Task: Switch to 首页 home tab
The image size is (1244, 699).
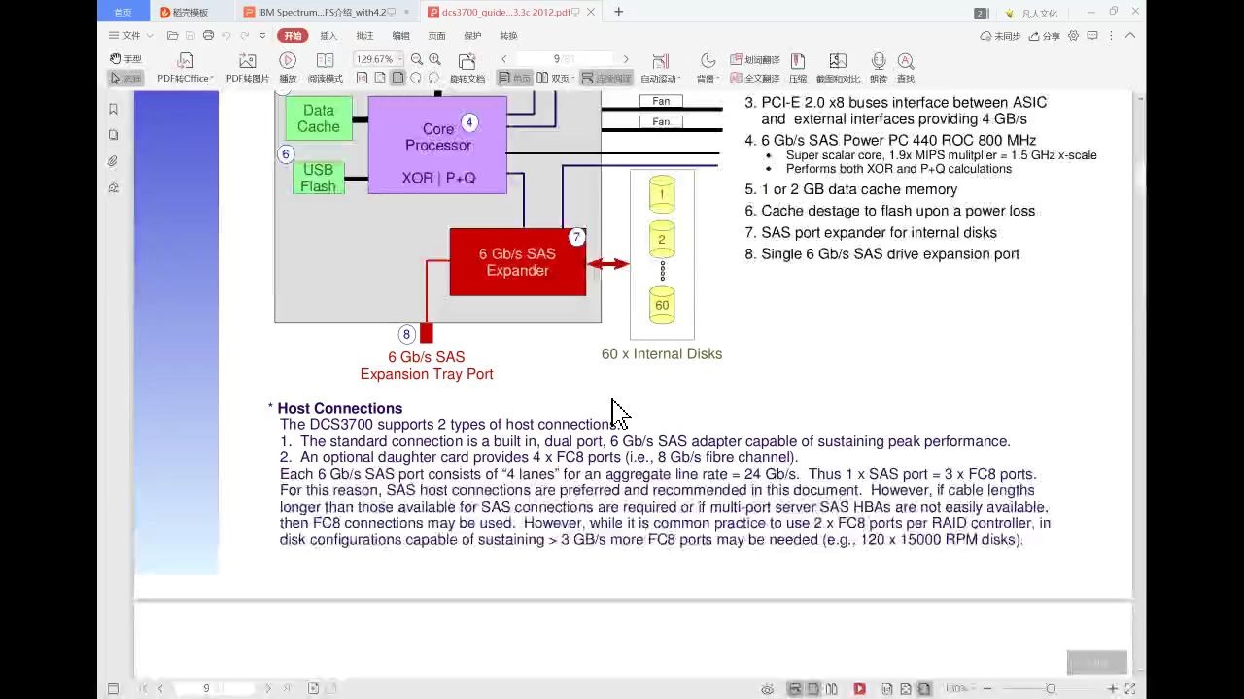Action: 123,12
